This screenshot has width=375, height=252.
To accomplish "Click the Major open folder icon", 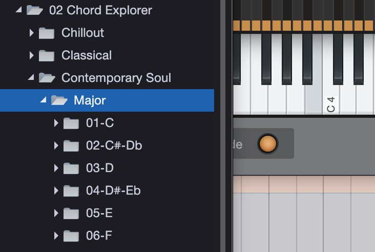I will click(59, 100).
